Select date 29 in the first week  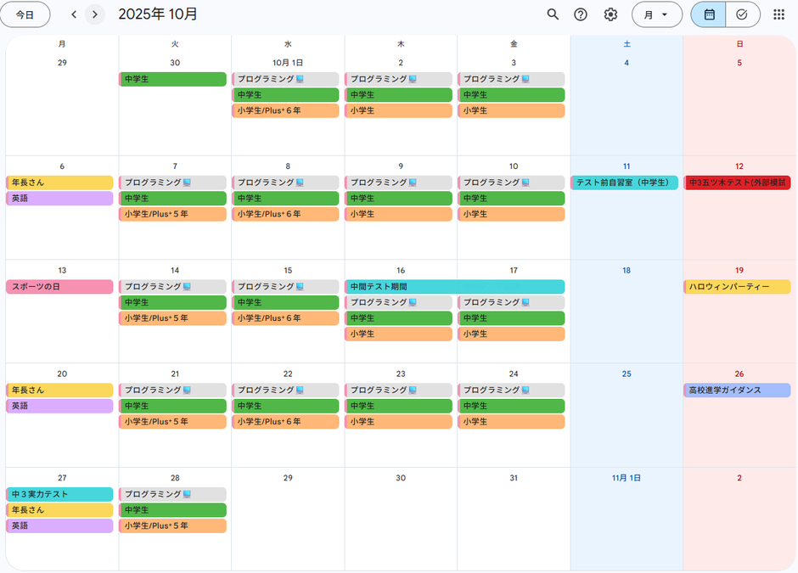point(62,63)
